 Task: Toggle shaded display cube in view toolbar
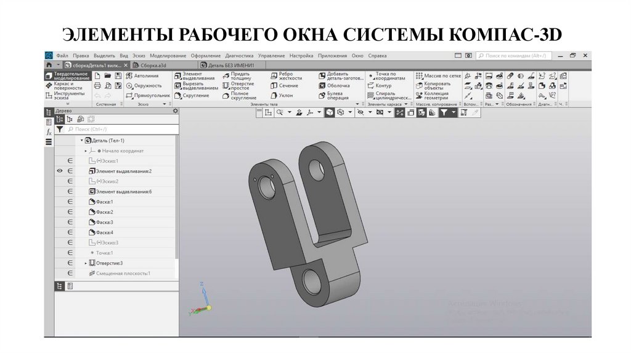point(330,113)
